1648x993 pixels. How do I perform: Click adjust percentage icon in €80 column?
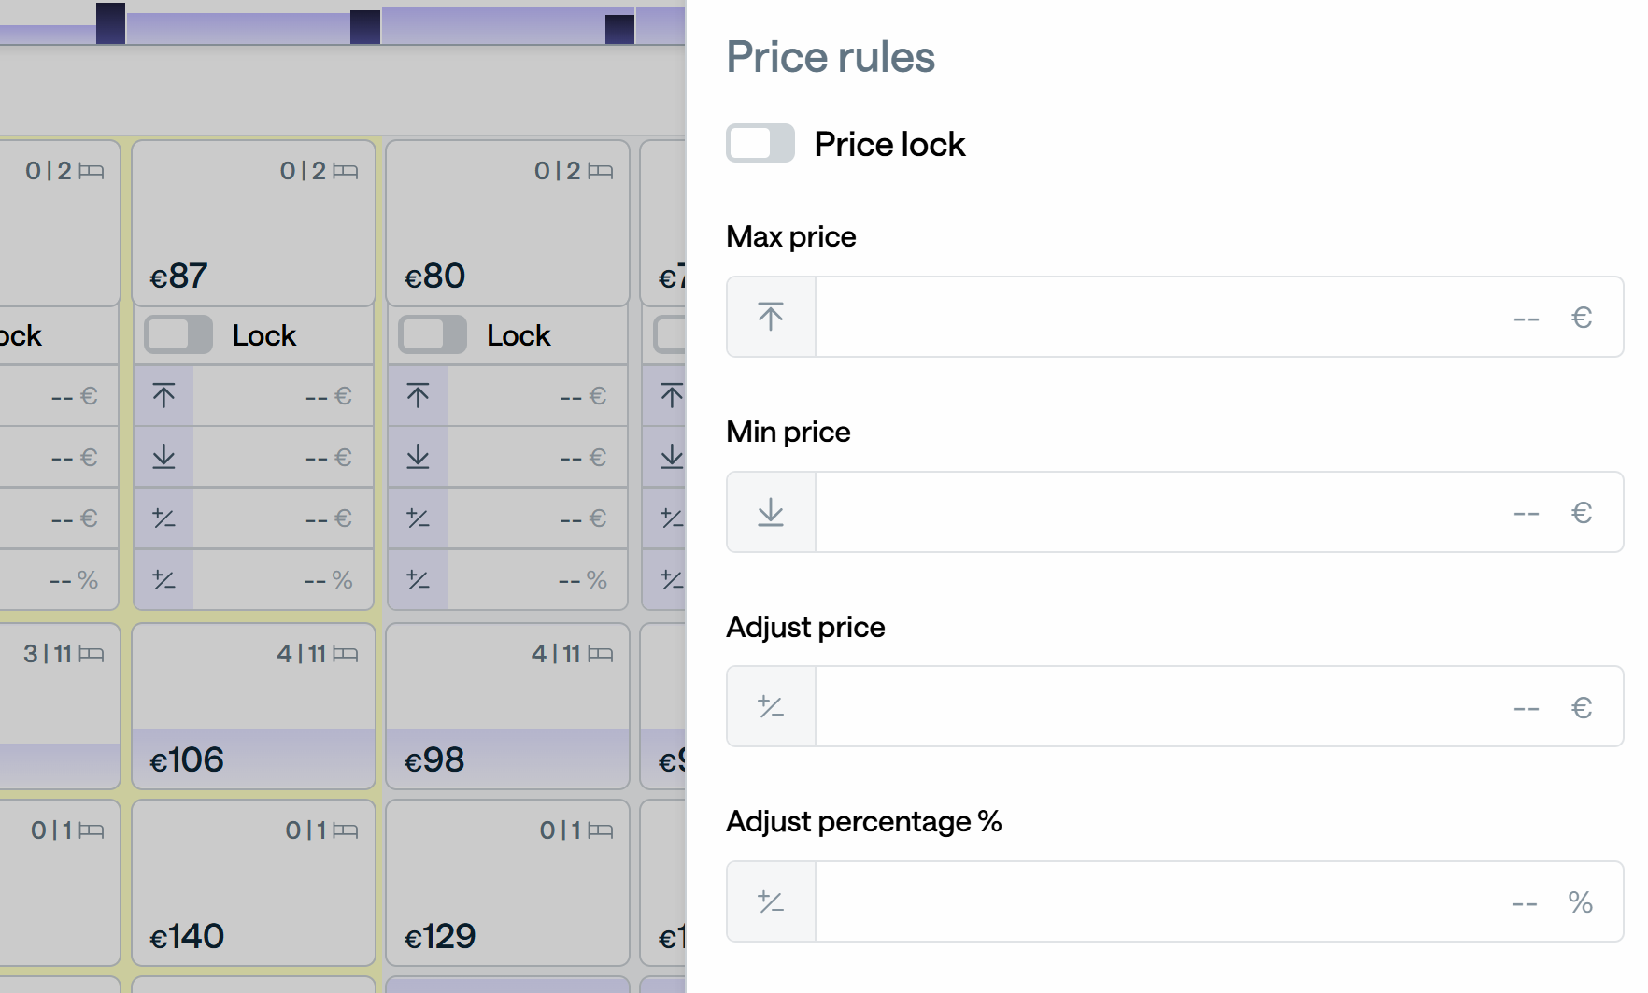pos(418,579)
